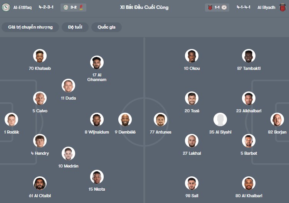The image size is (289, 203).
Task: Select the 8 Wijnaldum name label
Action: [x=97, y=132]
